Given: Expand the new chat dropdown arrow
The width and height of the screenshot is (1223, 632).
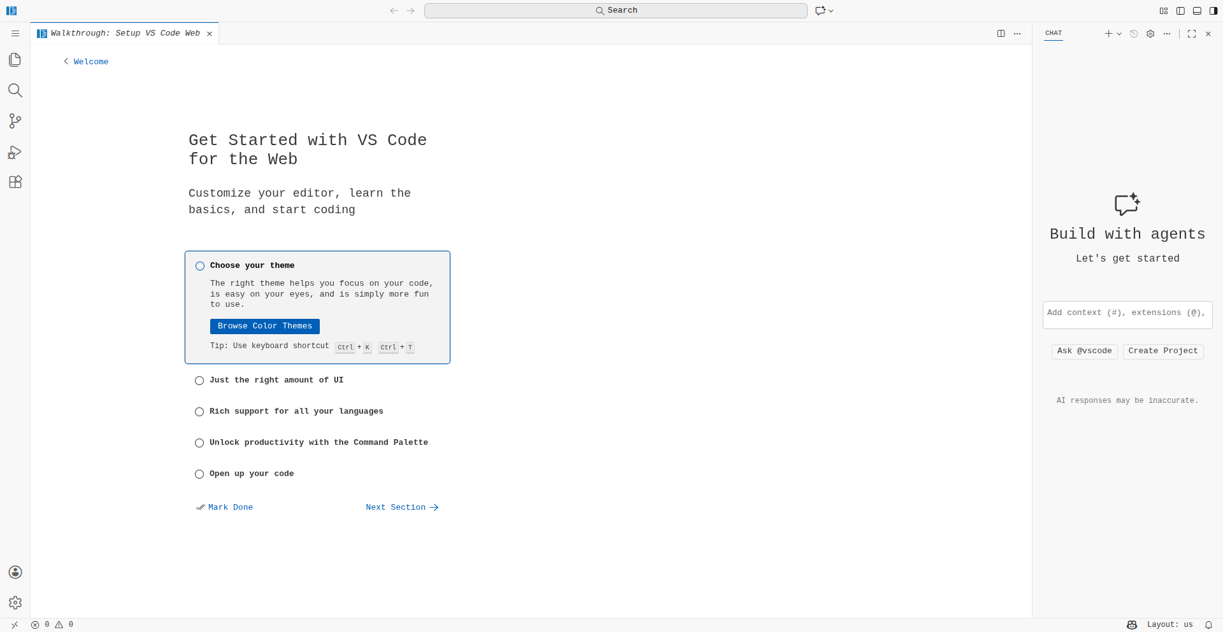Looking at the screenshot, I should pyautogui.click(x=1119, y=34).
